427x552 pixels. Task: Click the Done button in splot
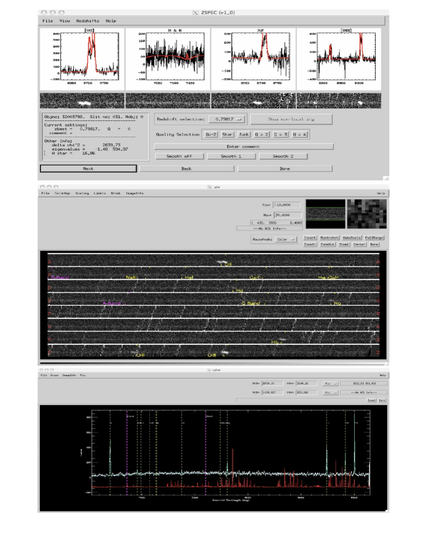382,401
